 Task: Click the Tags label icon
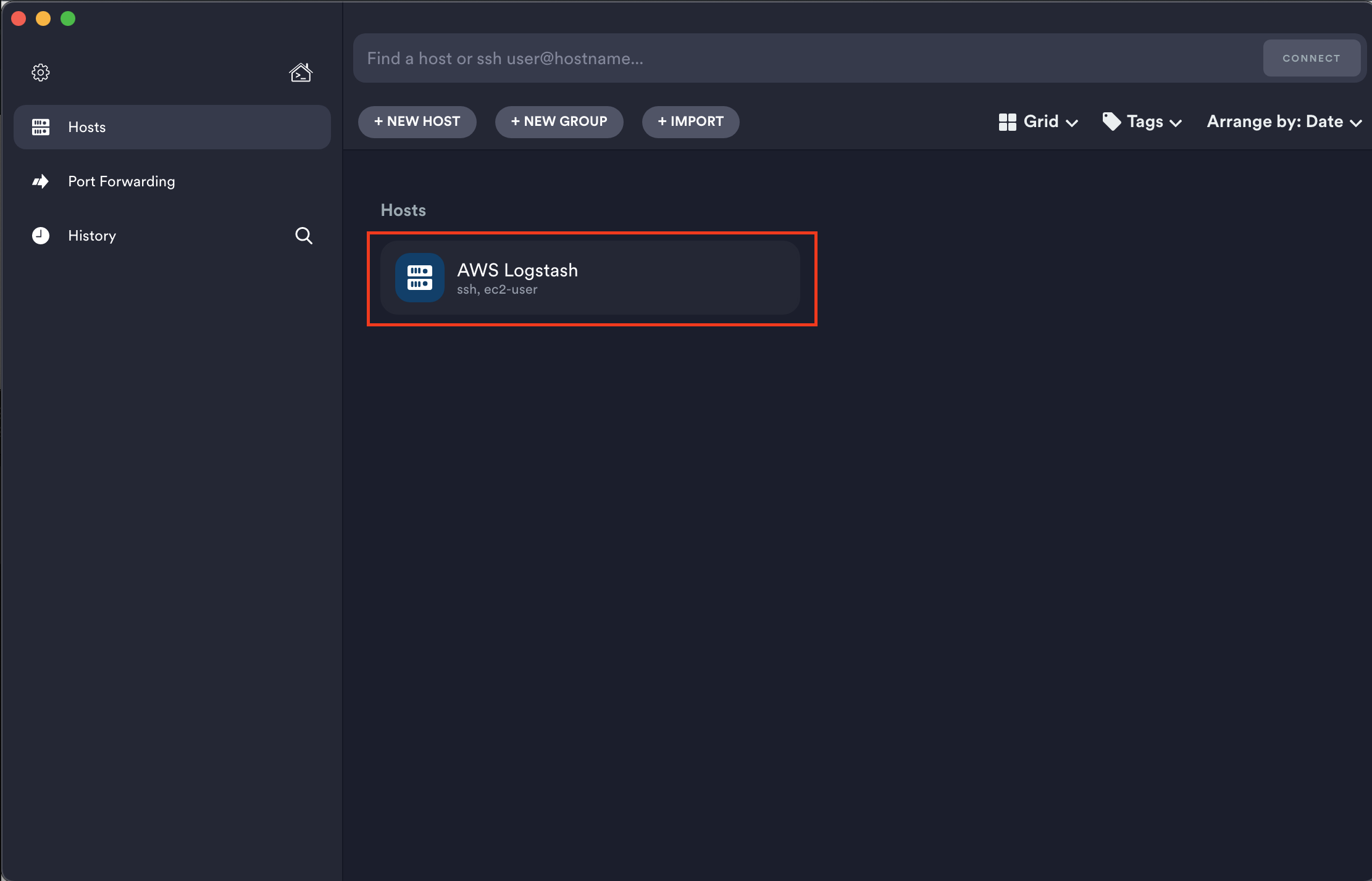(x=1111, y=122)
